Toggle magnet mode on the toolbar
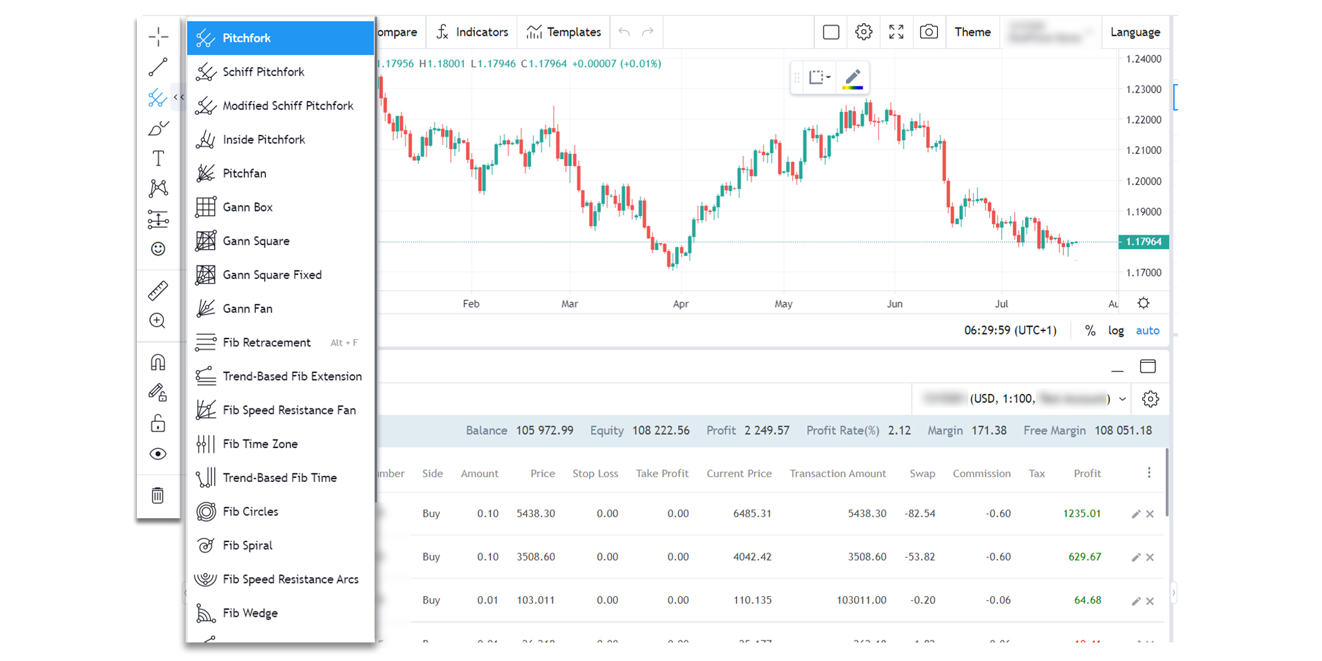This screenshot has height=661, width=1322. tap(158, 362)
